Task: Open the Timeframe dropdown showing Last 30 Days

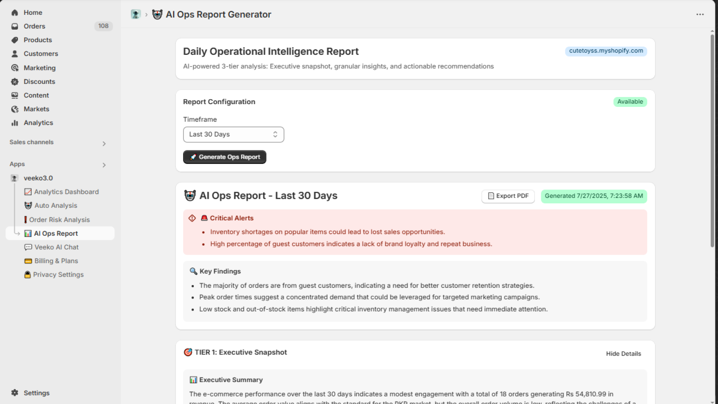Action: 233,134
